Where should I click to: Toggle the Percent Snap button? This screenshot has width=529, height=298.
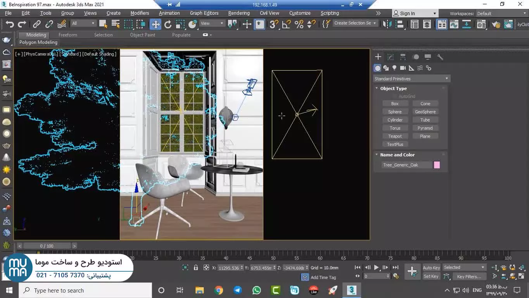point(299,24)
